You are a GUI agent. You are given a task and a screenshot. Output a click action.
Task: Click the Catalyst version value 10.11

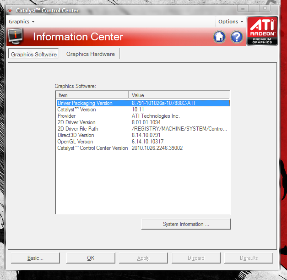[138, 110]
